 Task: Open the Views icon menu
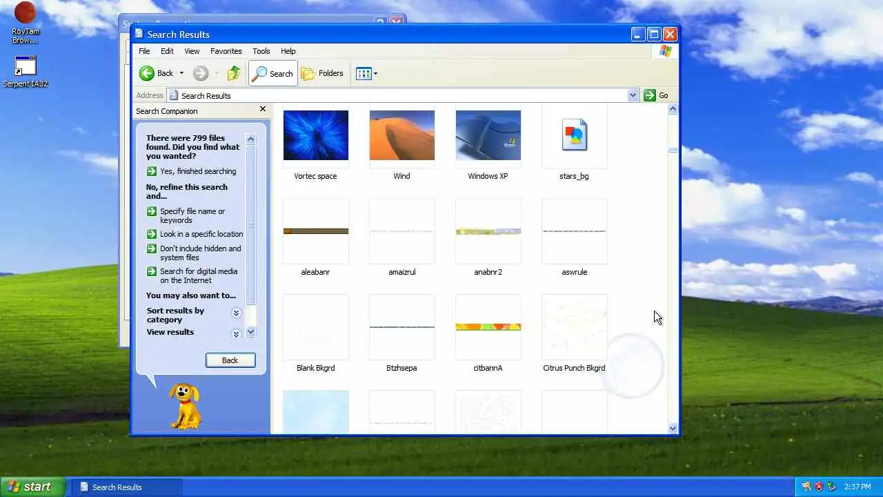(364, 73)
